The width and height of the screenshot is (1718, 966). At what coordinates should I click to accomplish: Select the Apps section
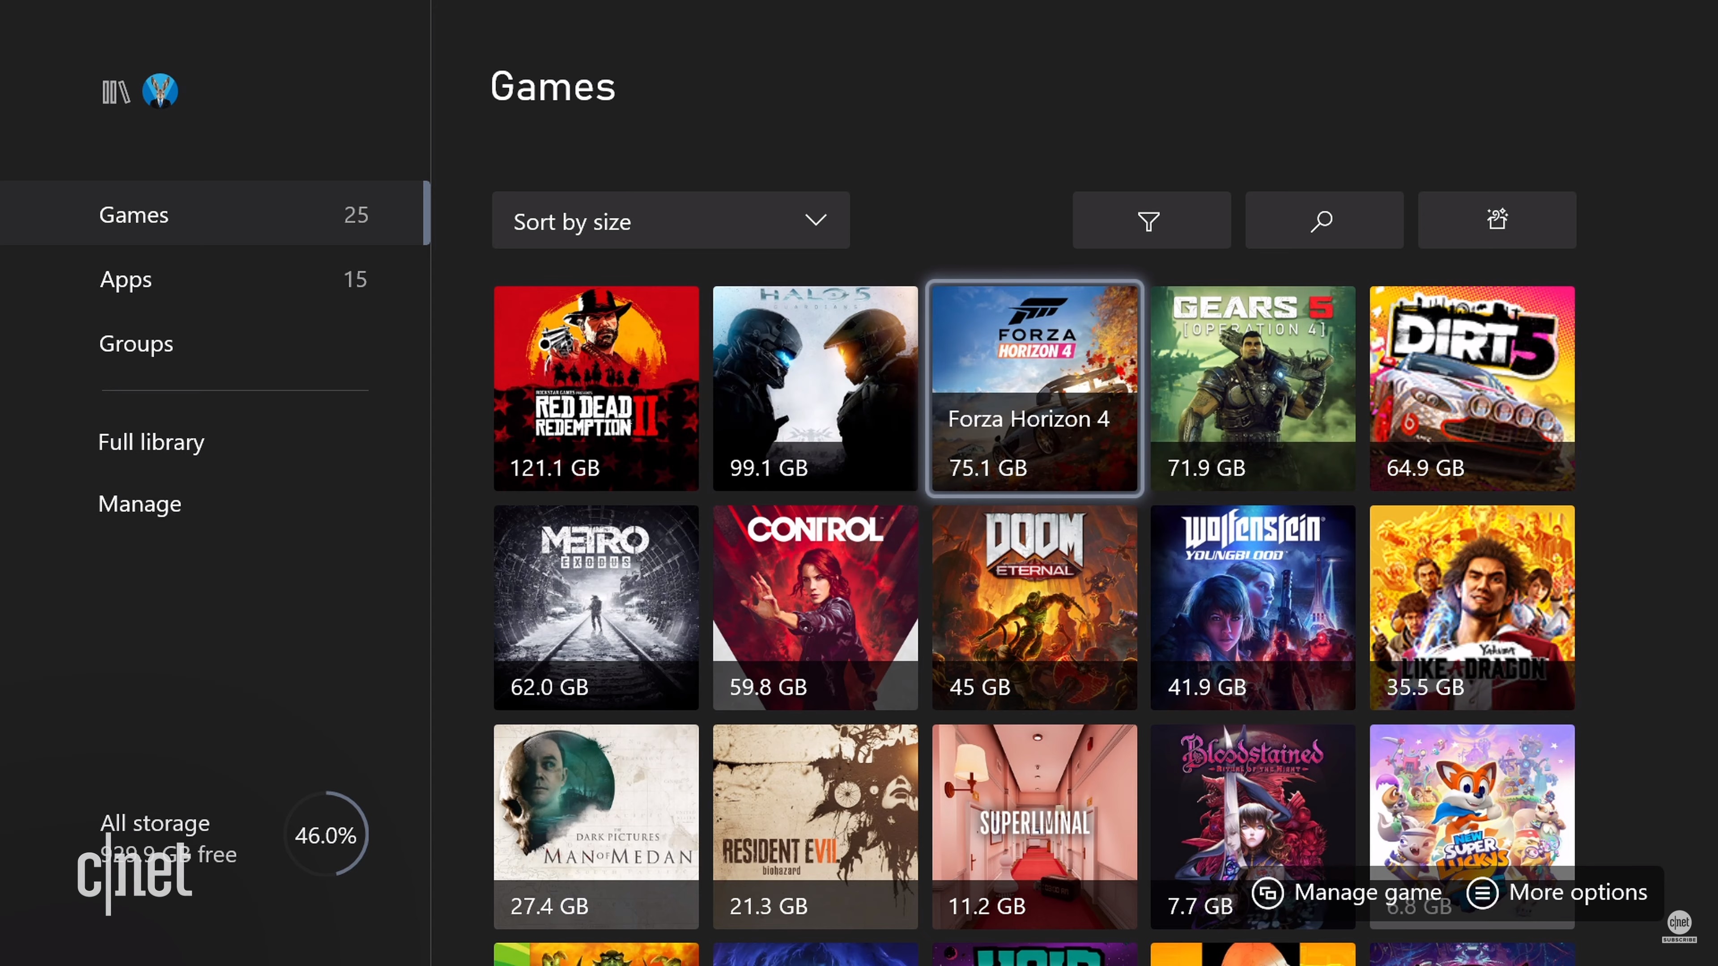[215, 279]
